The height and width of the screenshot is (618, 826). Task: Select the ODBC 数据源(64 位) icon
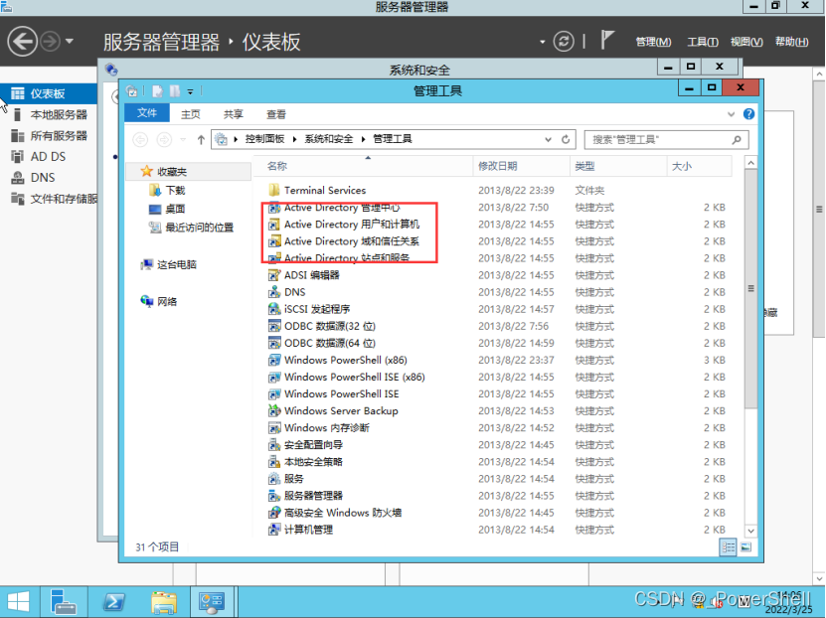(x=274, y=343)
